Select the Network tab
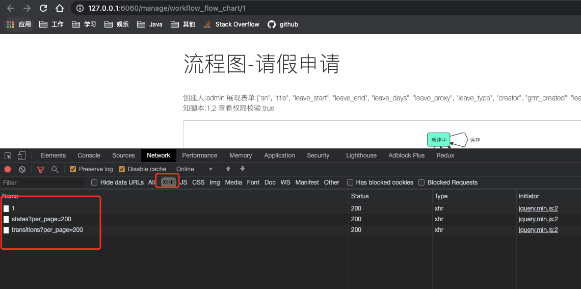 pyautogui.click(x=159, y=155)
